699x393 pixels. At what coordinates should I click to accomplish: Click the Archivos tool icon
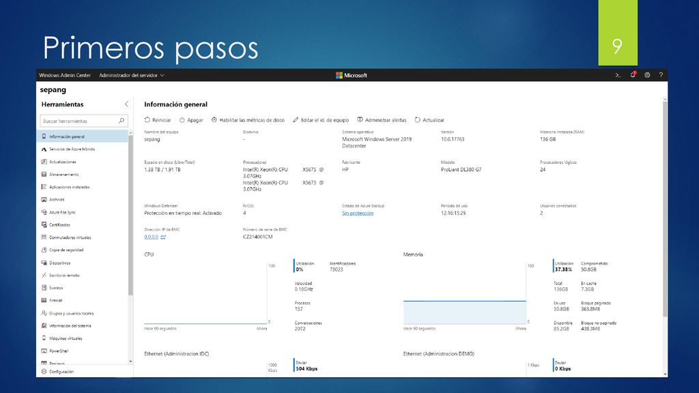click(x=44, y=200)
